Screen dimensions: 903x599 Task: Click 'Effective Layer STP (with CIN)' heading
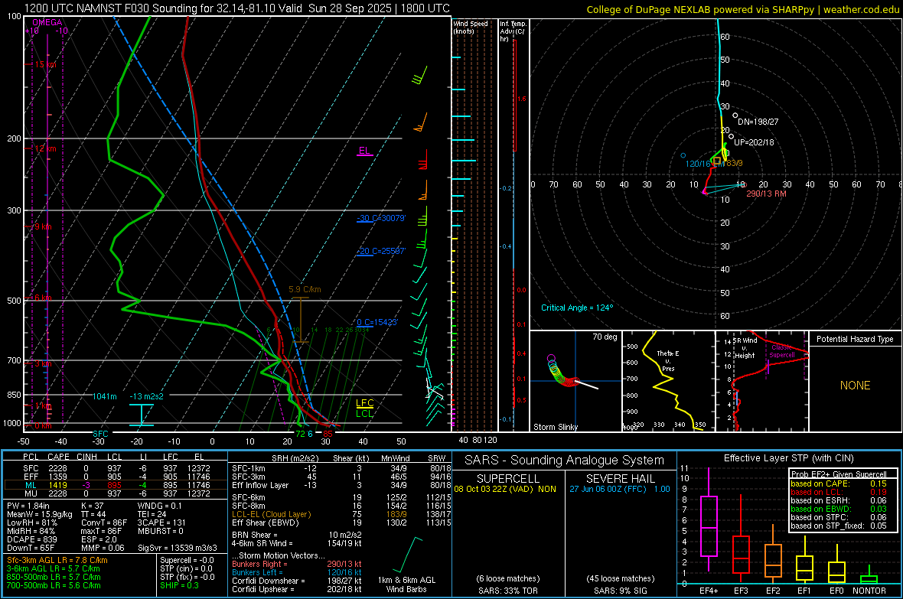[x=788, y=458]
